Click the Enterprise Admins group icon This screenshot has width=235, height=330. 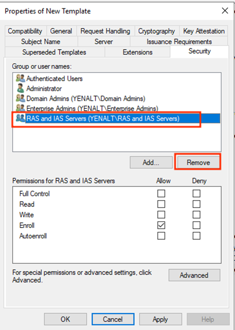coord(20,108)
